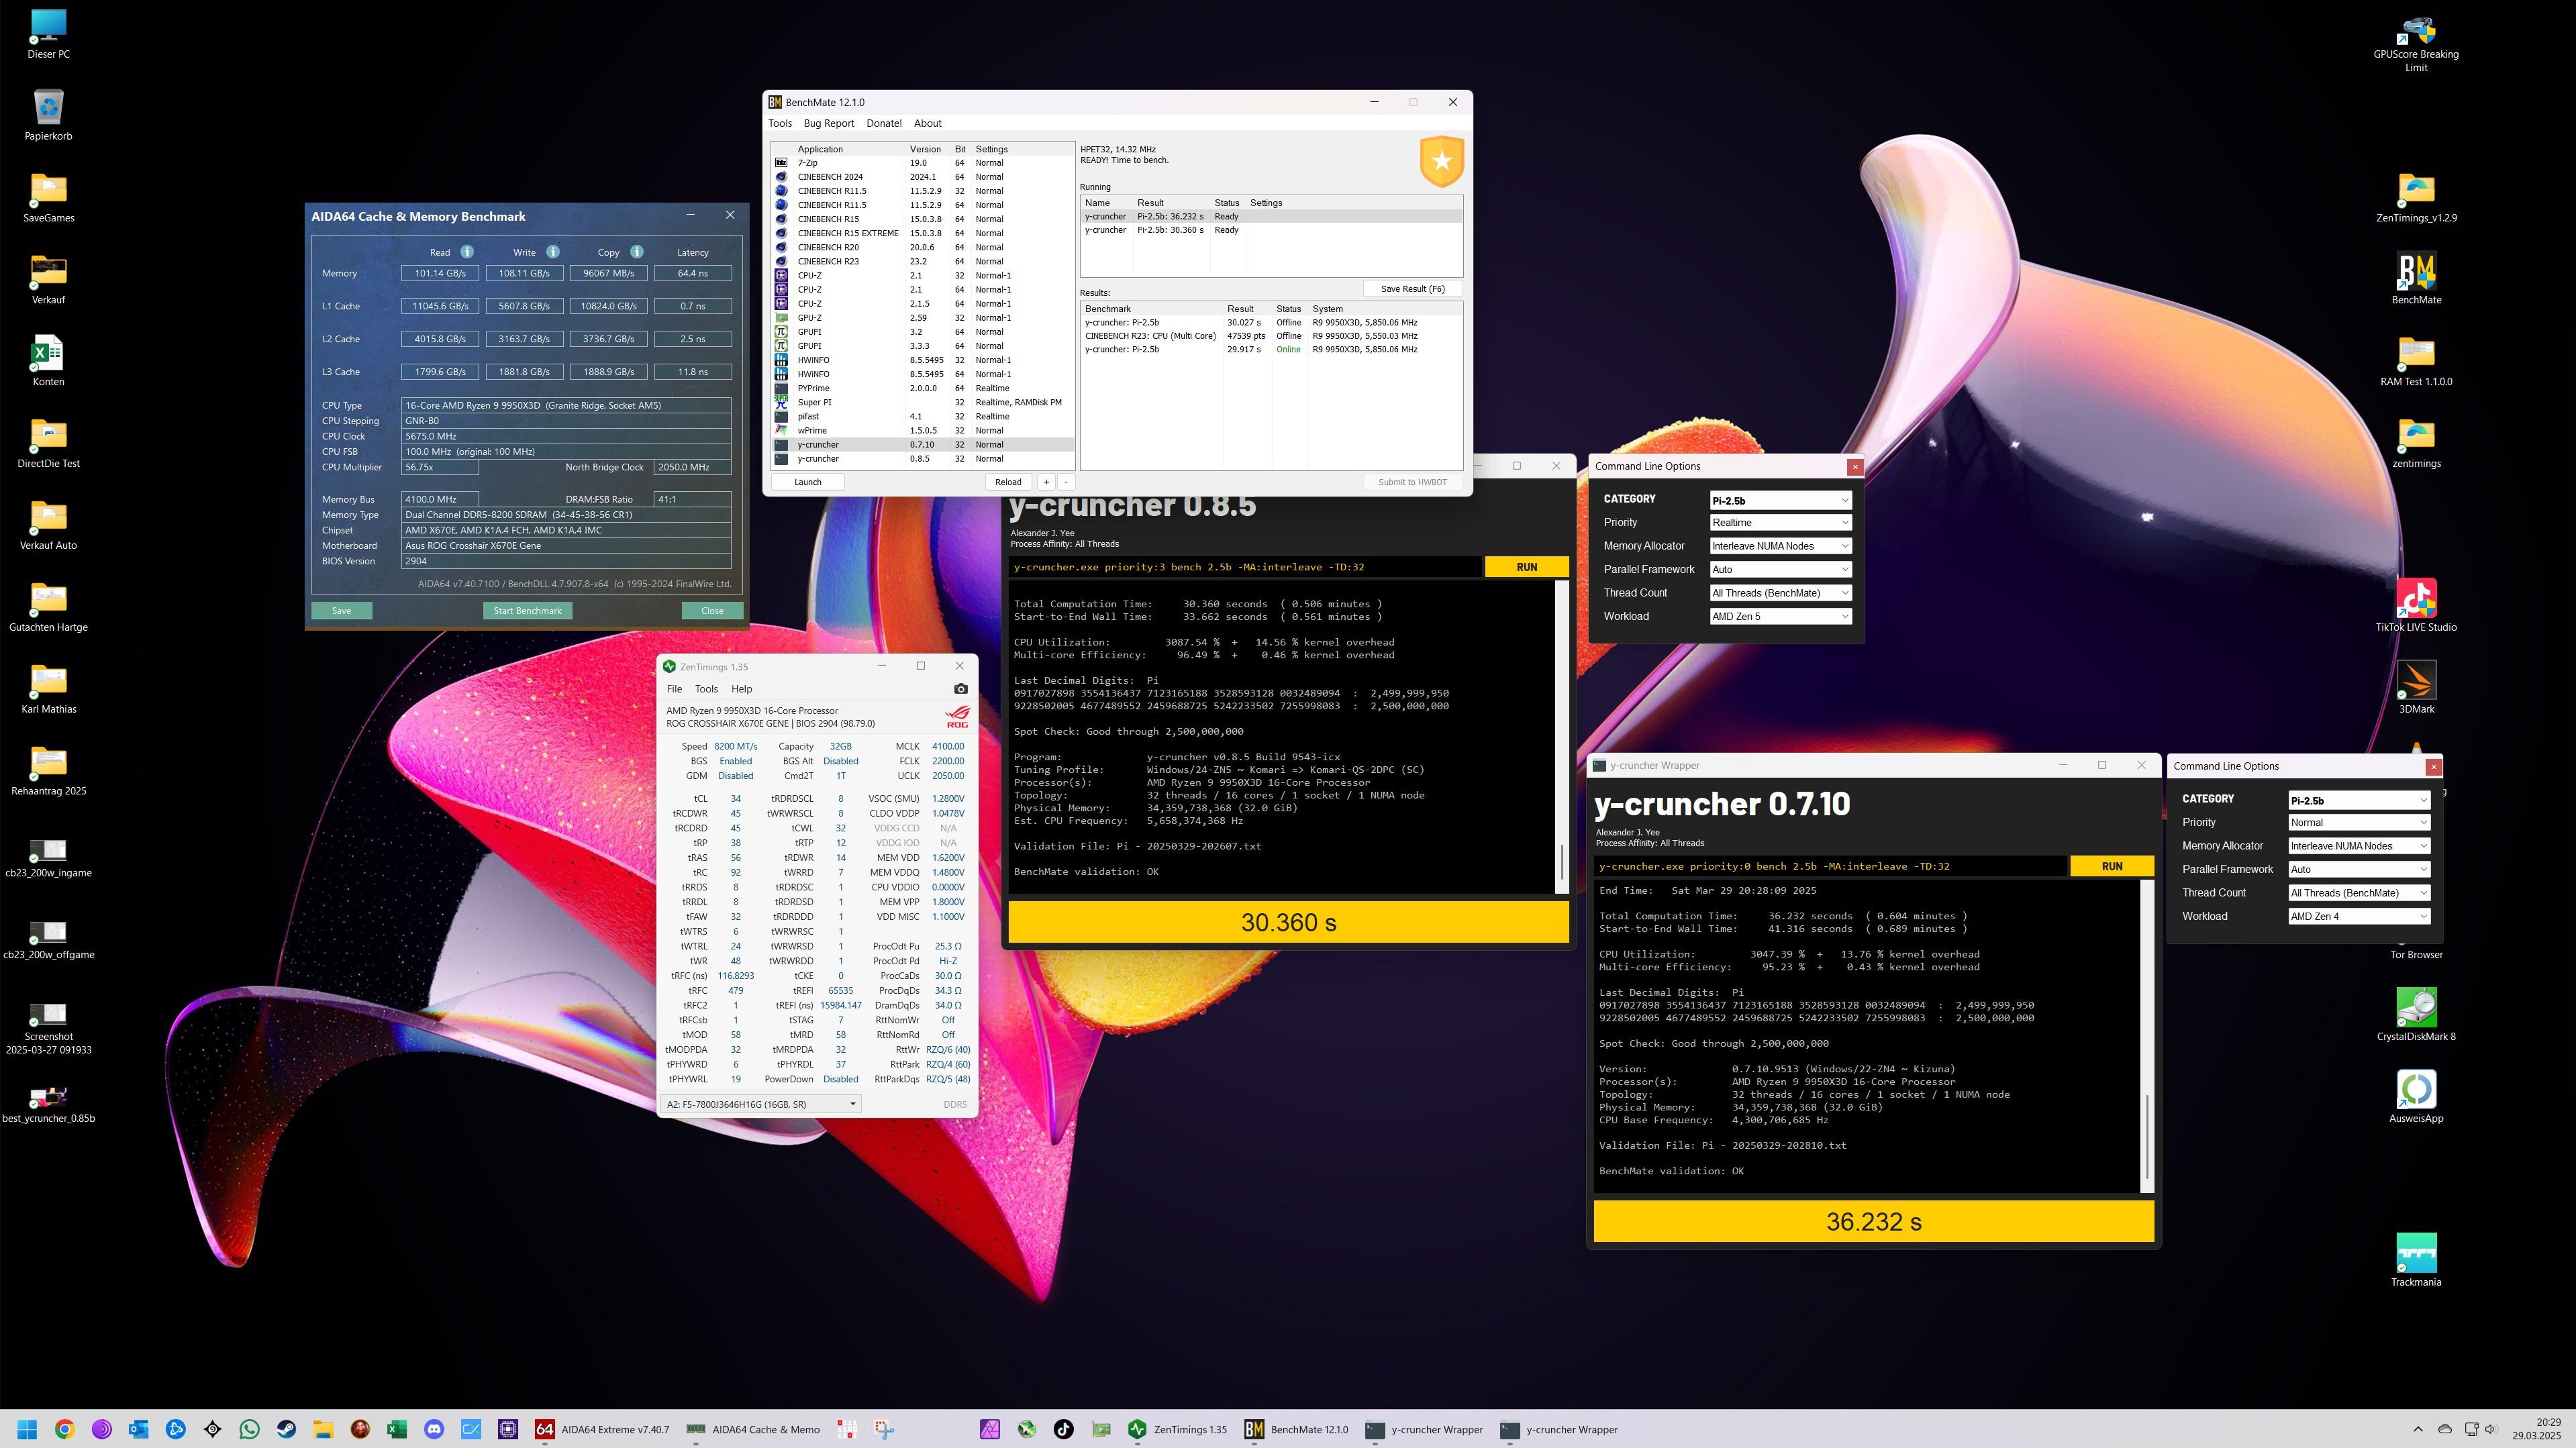The image size is (2576, 1448).
Task: Open CrystalDiskMark 8 desktop icon
Action: tap(2416, 1015)
